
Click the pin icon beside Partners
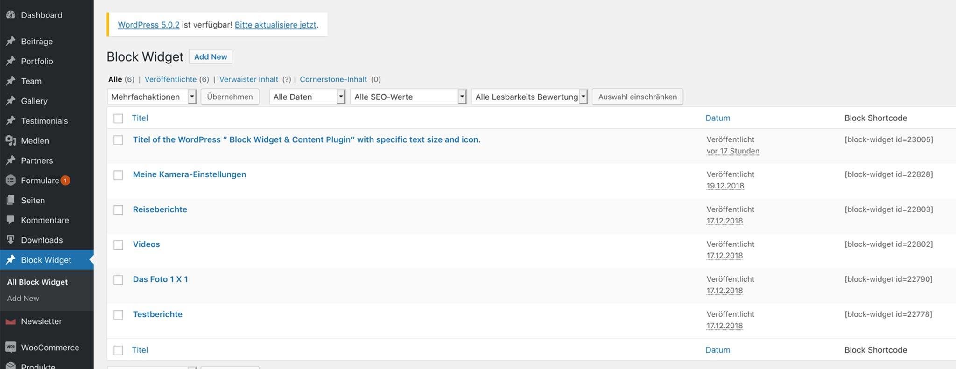click(11, 160)
